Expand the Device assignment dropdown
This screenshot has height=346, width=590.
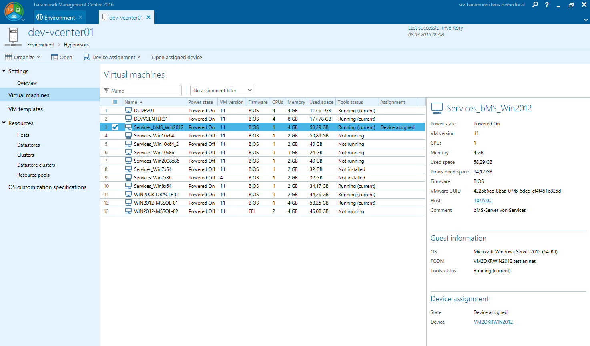tap(139, 57)
